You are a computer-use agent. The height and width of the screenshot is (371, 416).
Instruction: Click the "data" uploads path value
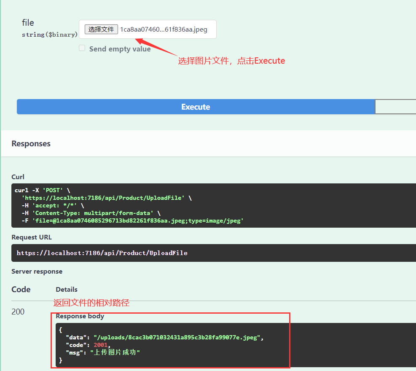177,338
